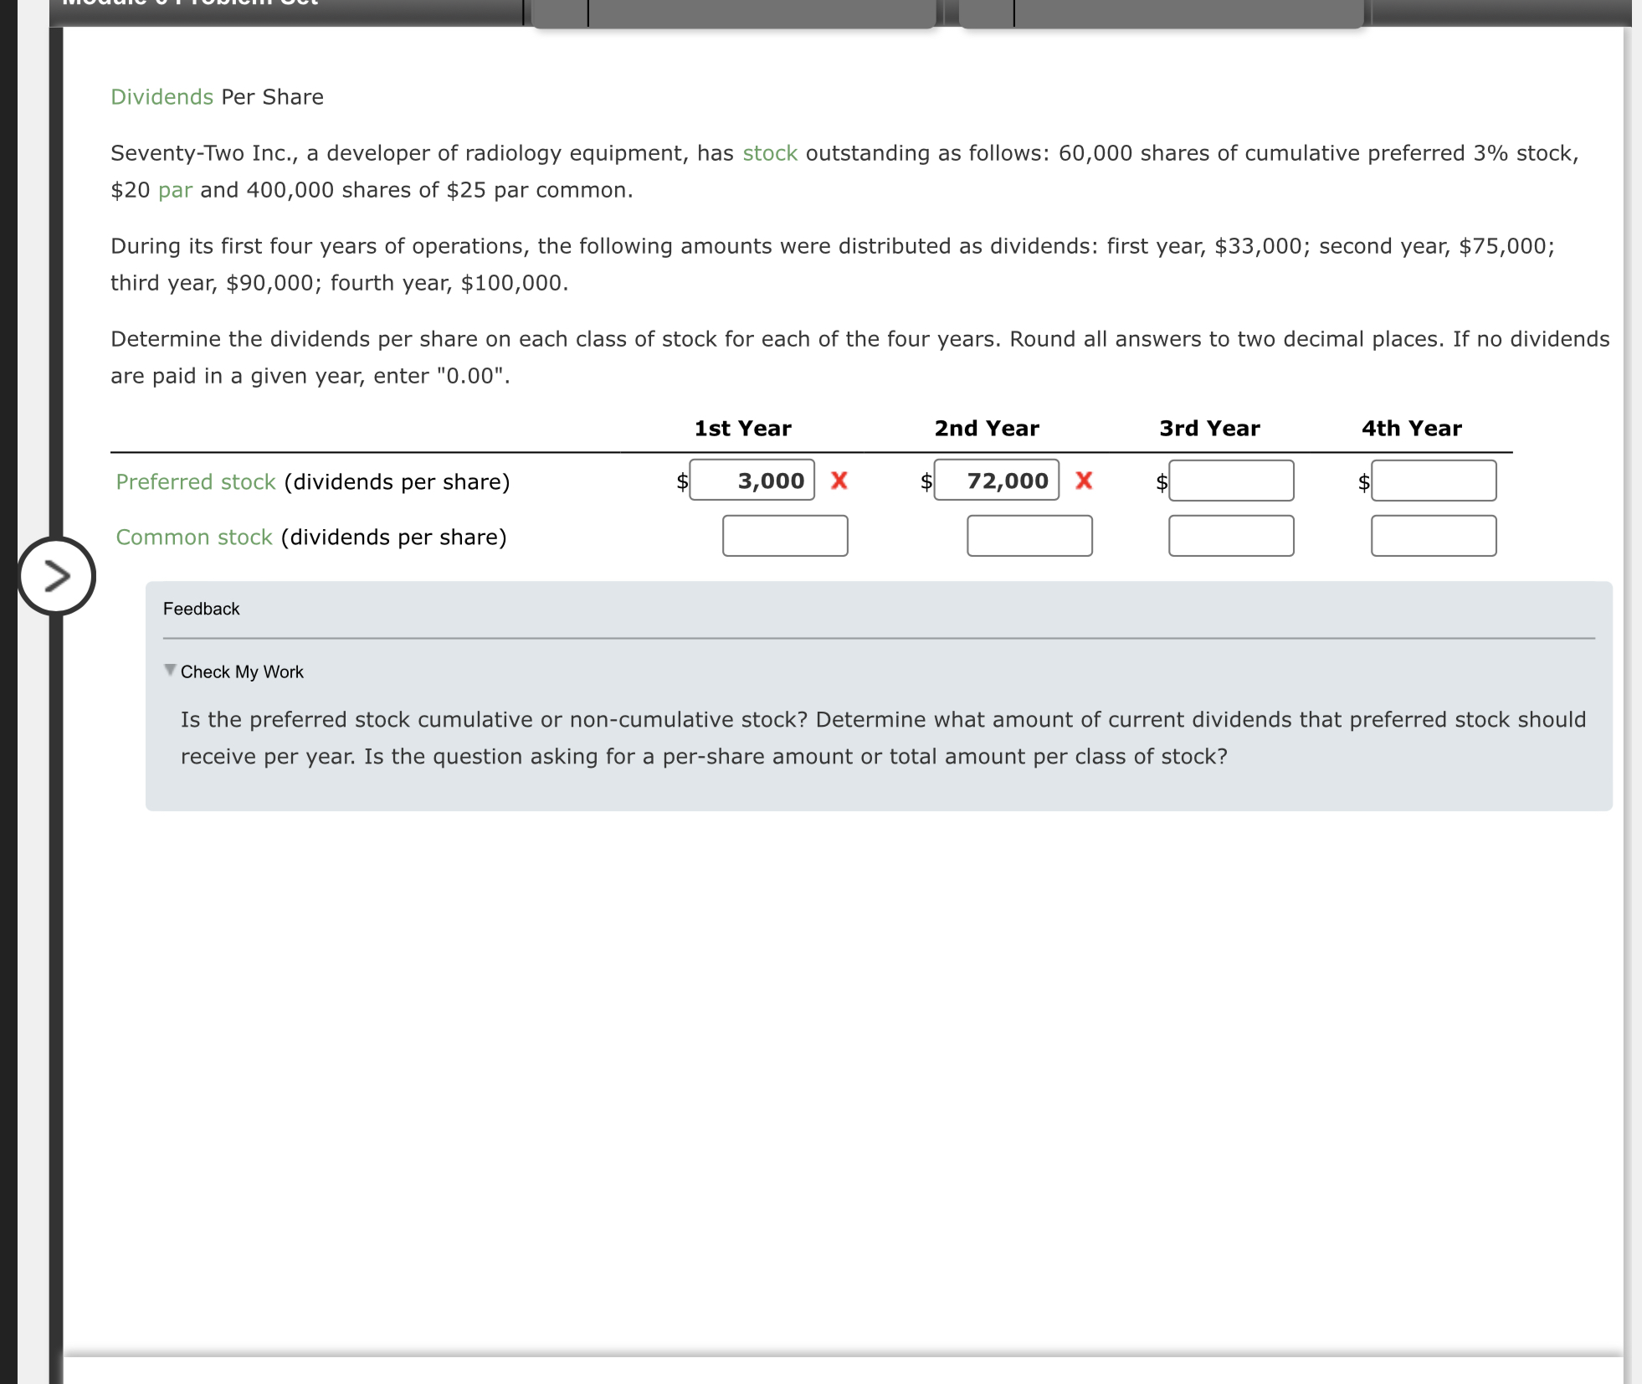Click the common stock 2nd Year input field

1029,536
